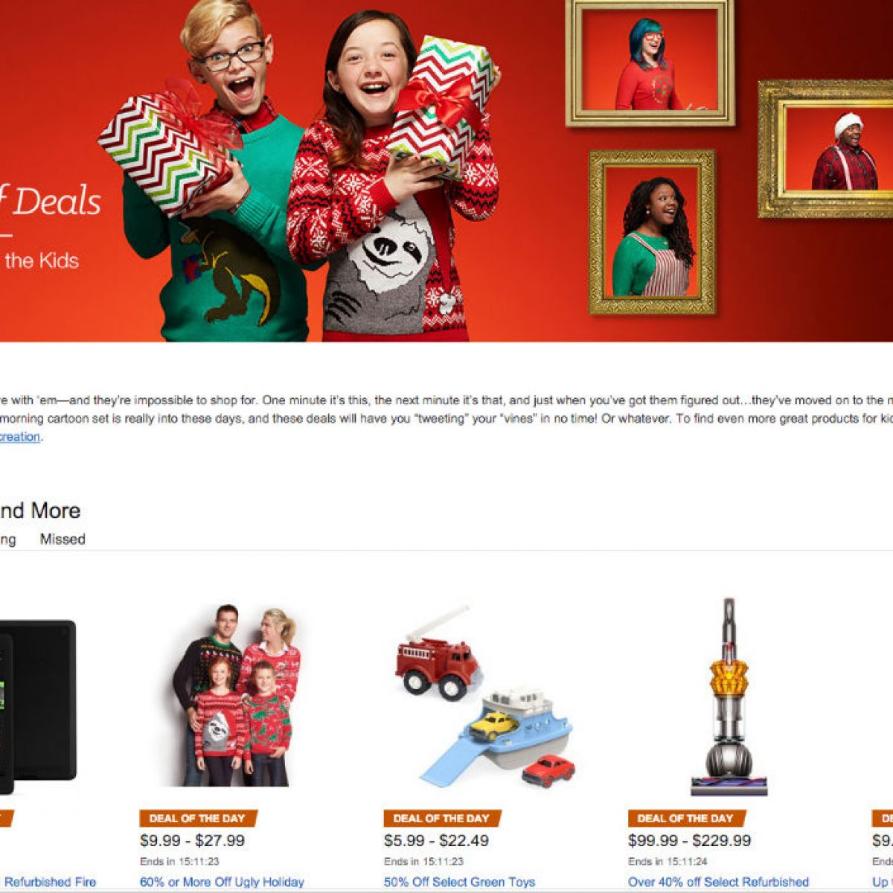Open Over 40% off Select Refurbished link

(718, 882)
